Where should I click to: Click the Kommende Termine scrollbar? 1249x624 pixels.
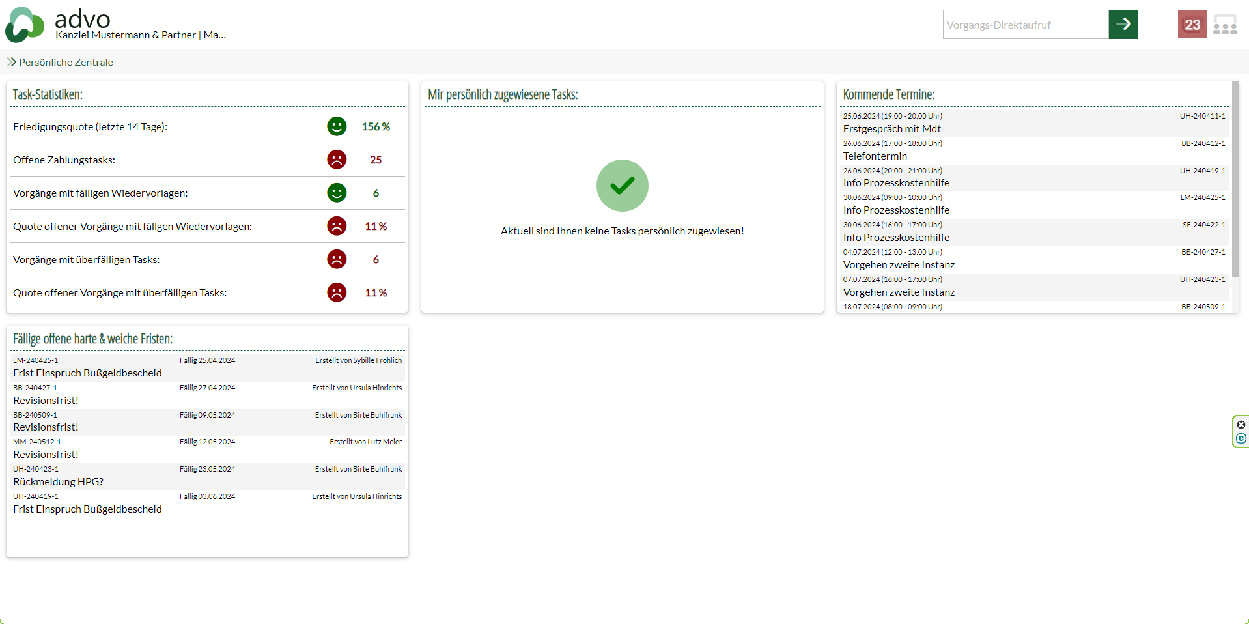(x=1235, y=179)
